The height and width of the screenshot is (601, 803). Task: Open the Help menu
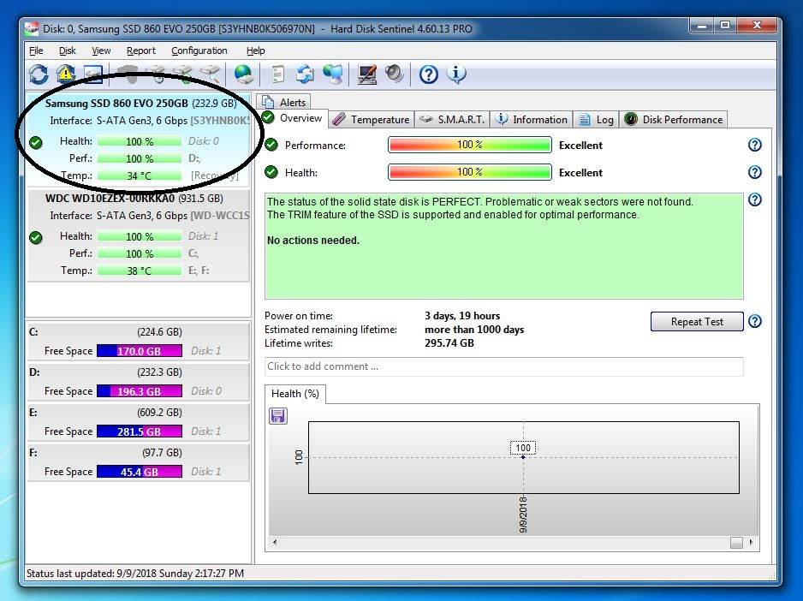256,51
